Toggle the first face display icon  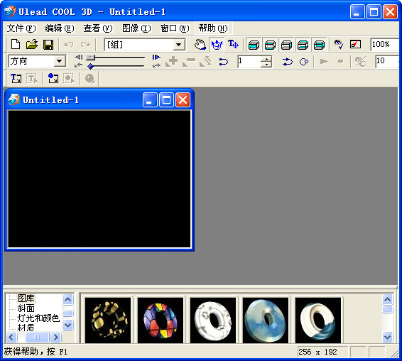pos(254,45)
